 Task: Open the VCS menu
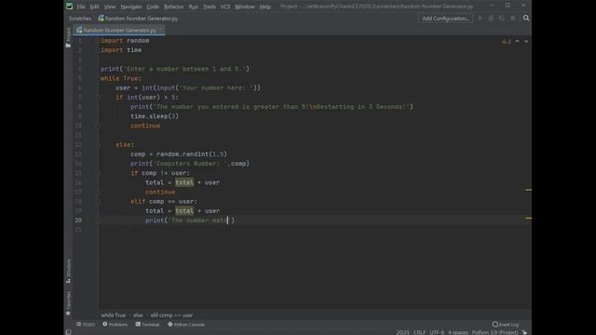225,7
